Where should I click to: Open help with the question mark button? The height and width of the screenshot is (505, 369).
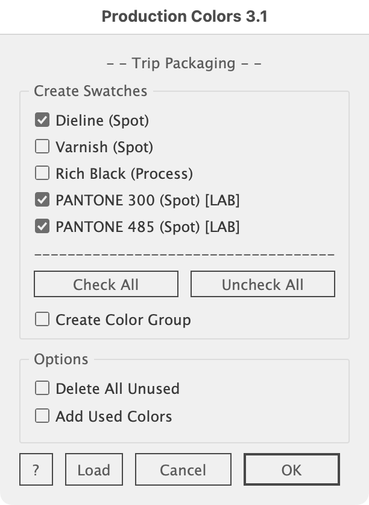coord(36,470)
